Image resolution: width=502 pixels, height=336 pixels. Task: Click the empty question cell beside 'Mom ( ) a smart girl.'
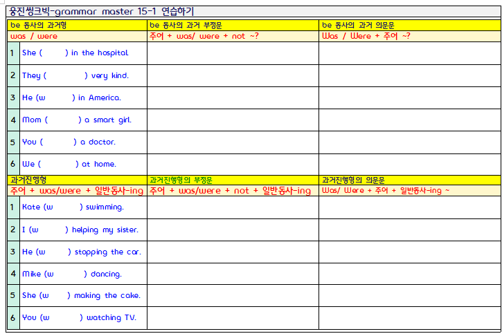[x=410, y=120]
